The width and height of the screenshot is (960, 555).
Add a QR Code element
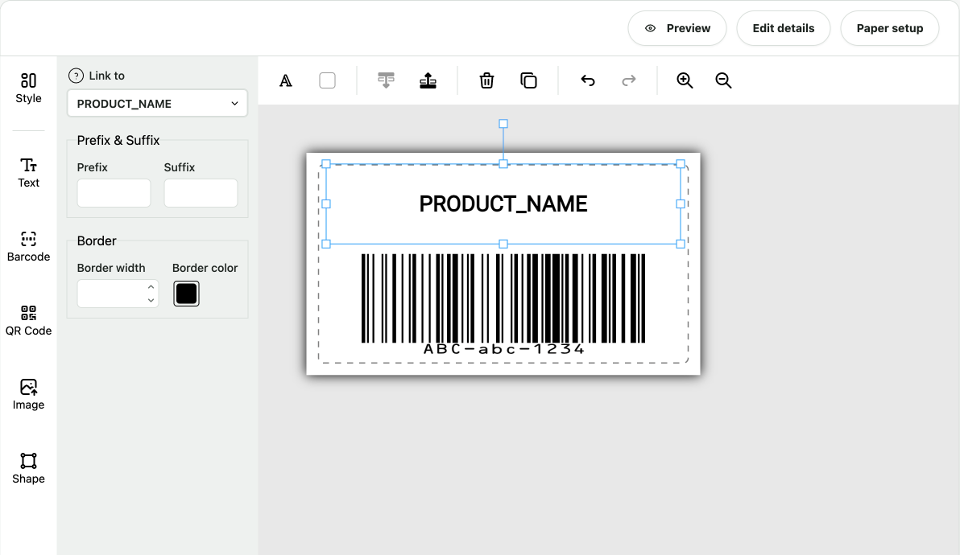click(x=28, y=321)
